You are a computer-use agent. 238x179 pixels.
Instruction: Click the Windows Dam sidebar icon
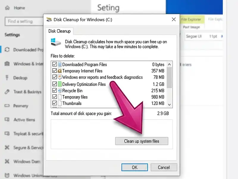point(7,161)
